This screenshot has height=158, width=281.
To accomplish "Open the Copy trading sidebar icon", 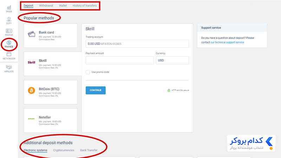I will 9,21.
